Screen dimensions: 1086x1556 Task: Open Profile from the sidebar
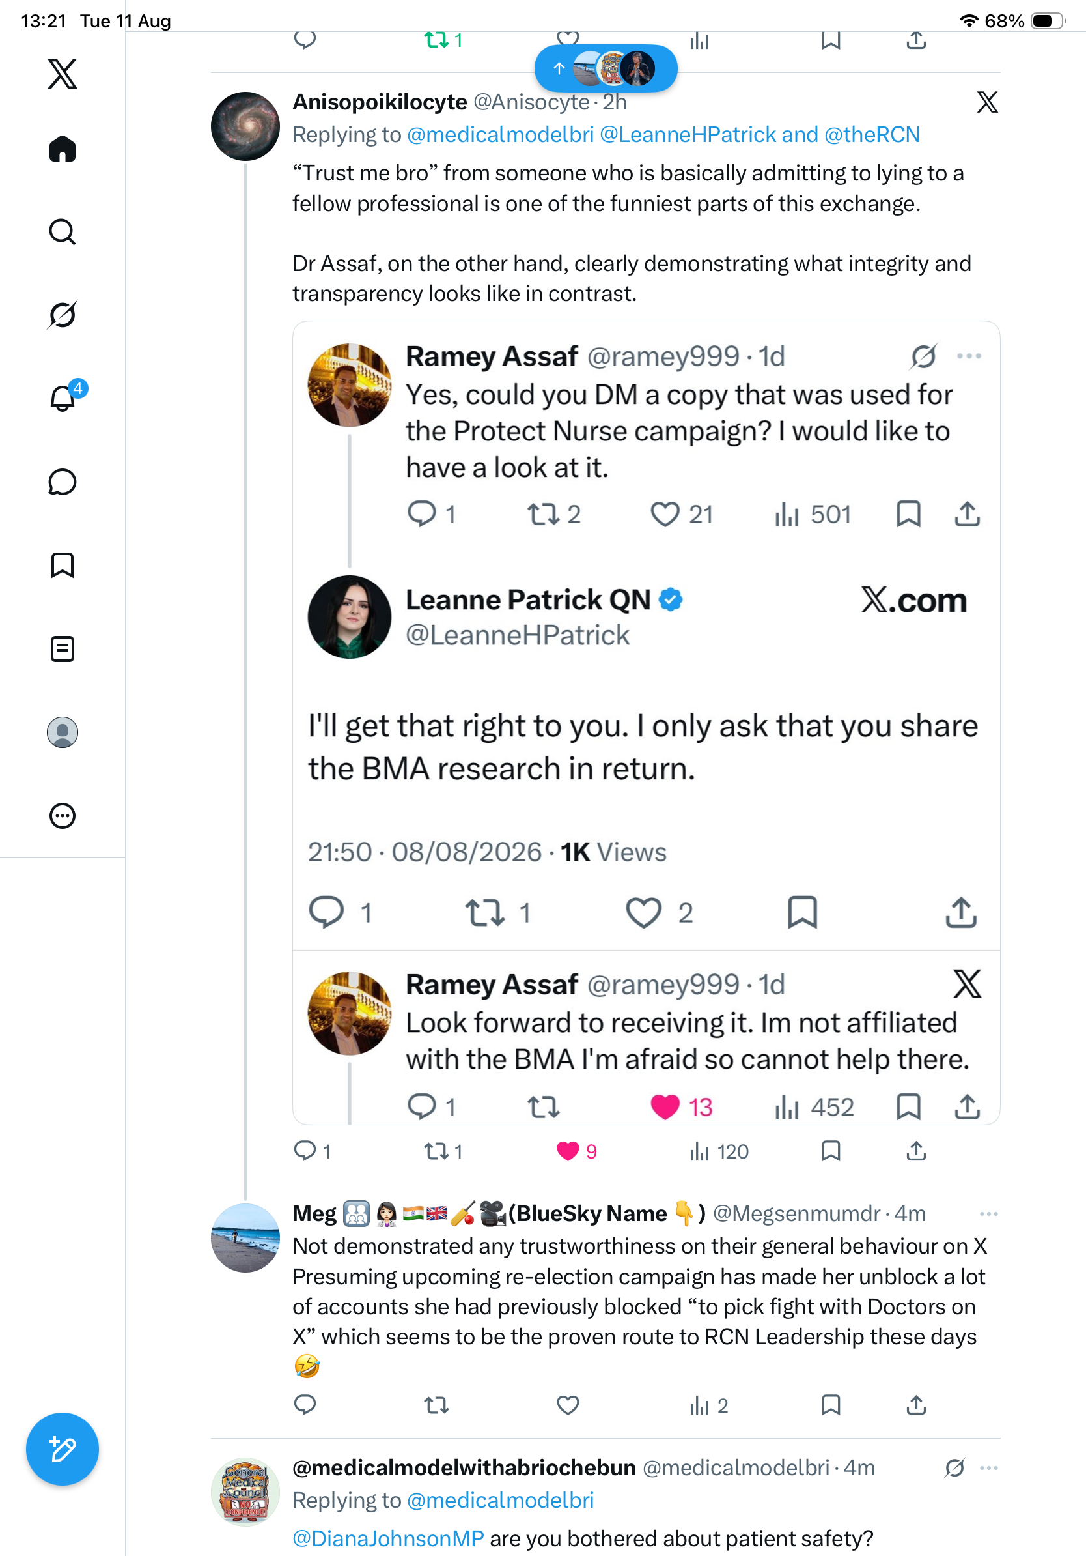[x=63, y=732]
